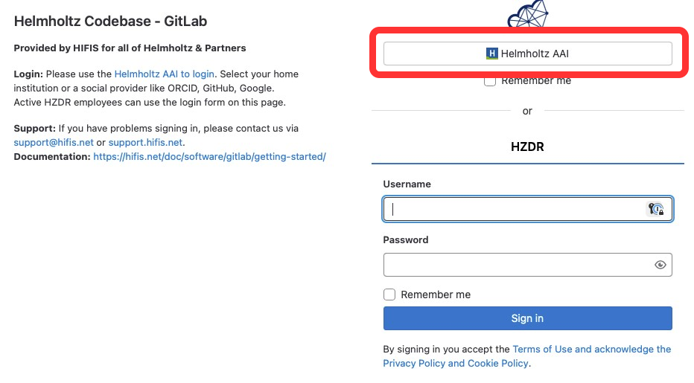Sign in with the Helmholtz AAI button

(527, 54)
